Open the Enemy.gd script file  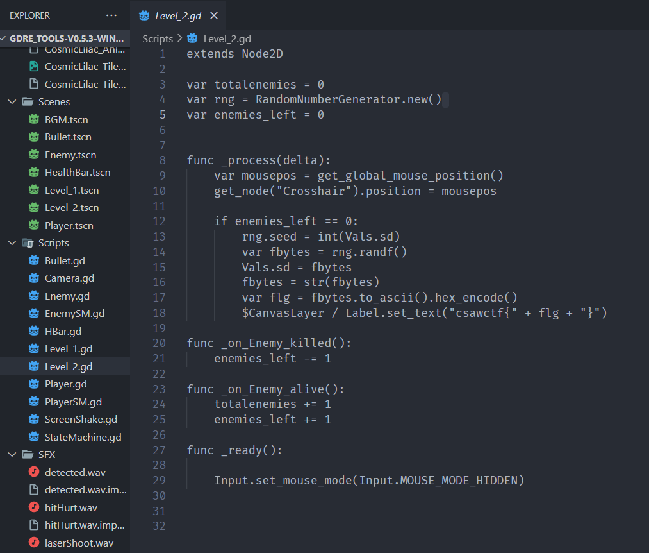click(x=66, y=296)
